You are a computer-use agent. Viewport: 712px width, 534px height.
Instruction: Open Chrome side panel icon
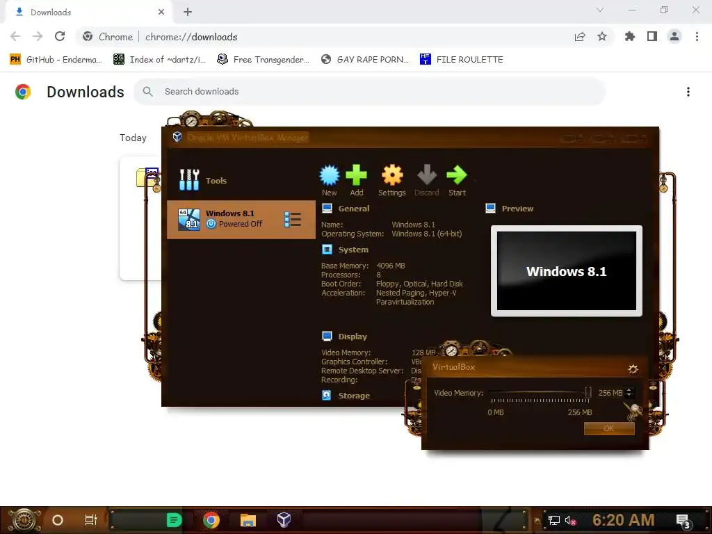pyautogui.click(x=652, y=36)
